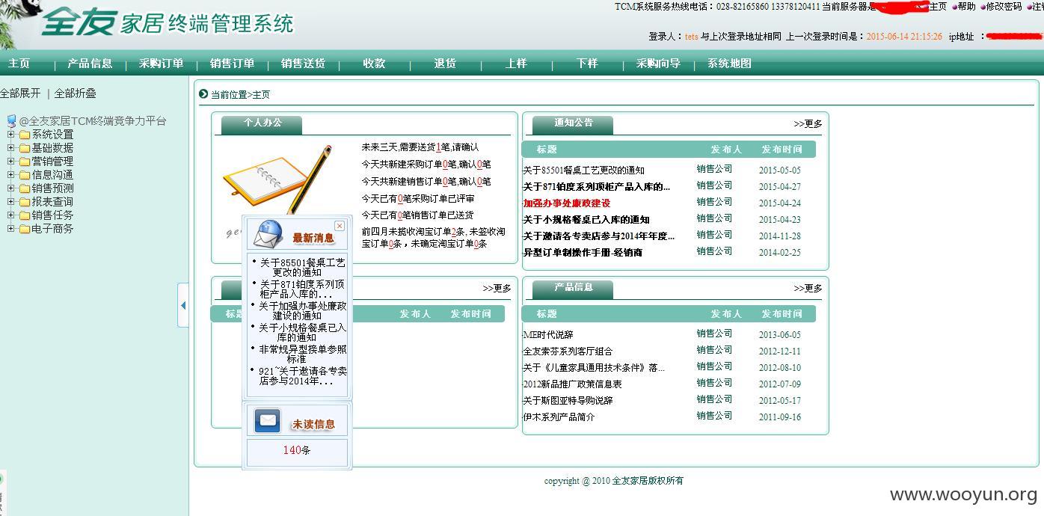Select the 个人办公 tab
Screen dimensions: 1044x516
262,123
